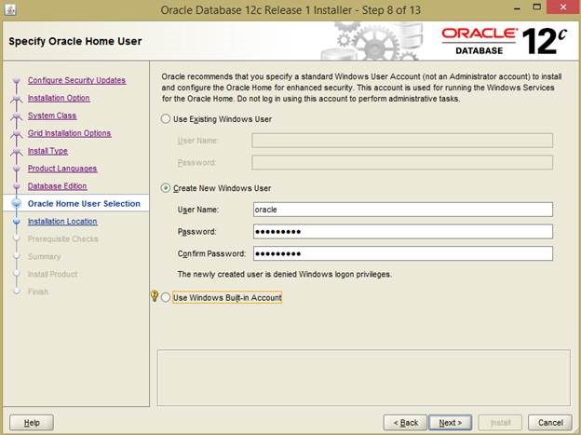Go to Installation Option step
This screenshot has height=435, width=581.
[59, 98]
